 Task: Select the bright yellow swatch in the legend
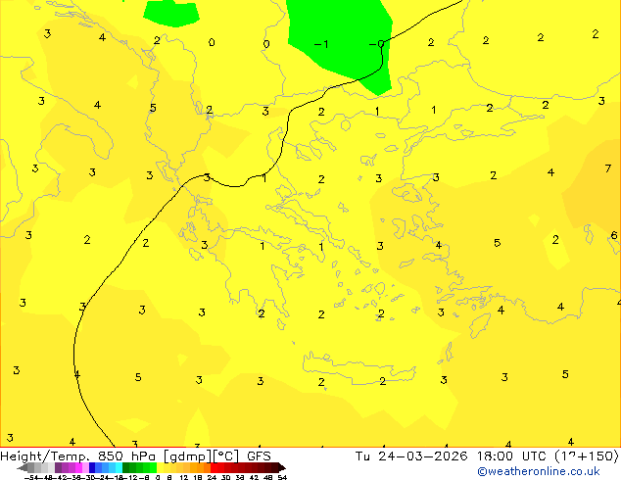point(160,467)
